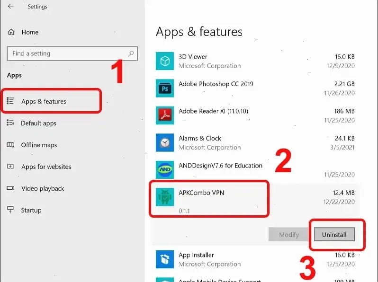Click the Apps for websites icon
This screenshot has height=282, width=378.
coord(10,167)
